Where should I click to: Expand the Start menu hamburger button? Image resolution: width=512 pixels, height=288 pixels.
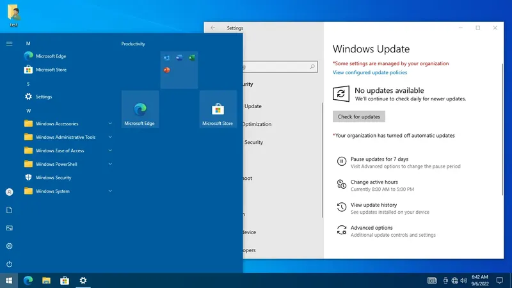pos(9,44)
